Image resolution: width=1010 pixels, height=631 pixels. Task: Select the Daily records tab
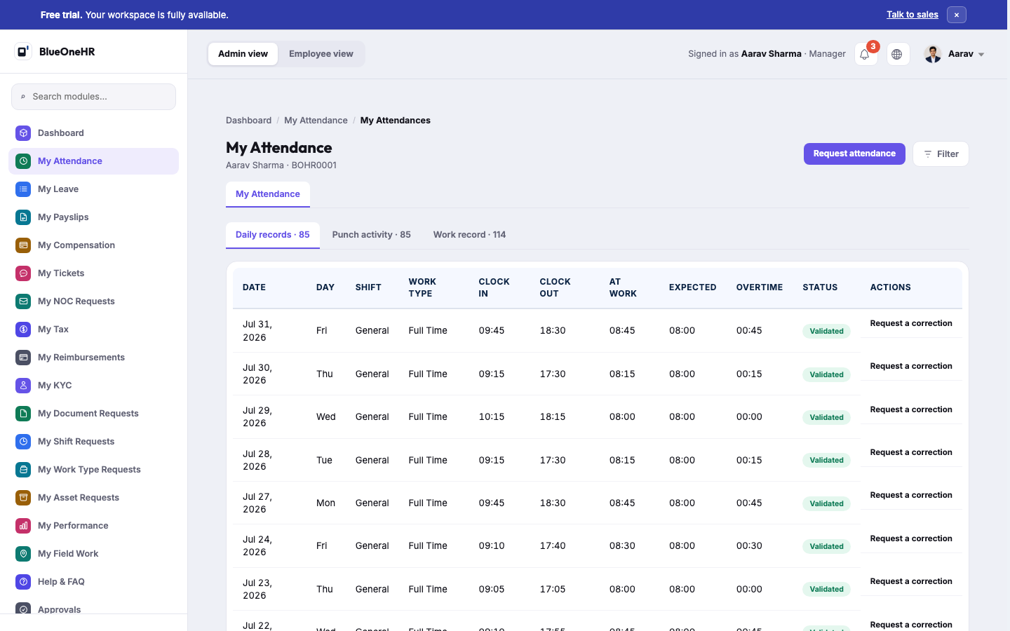(x=272, y=235)
